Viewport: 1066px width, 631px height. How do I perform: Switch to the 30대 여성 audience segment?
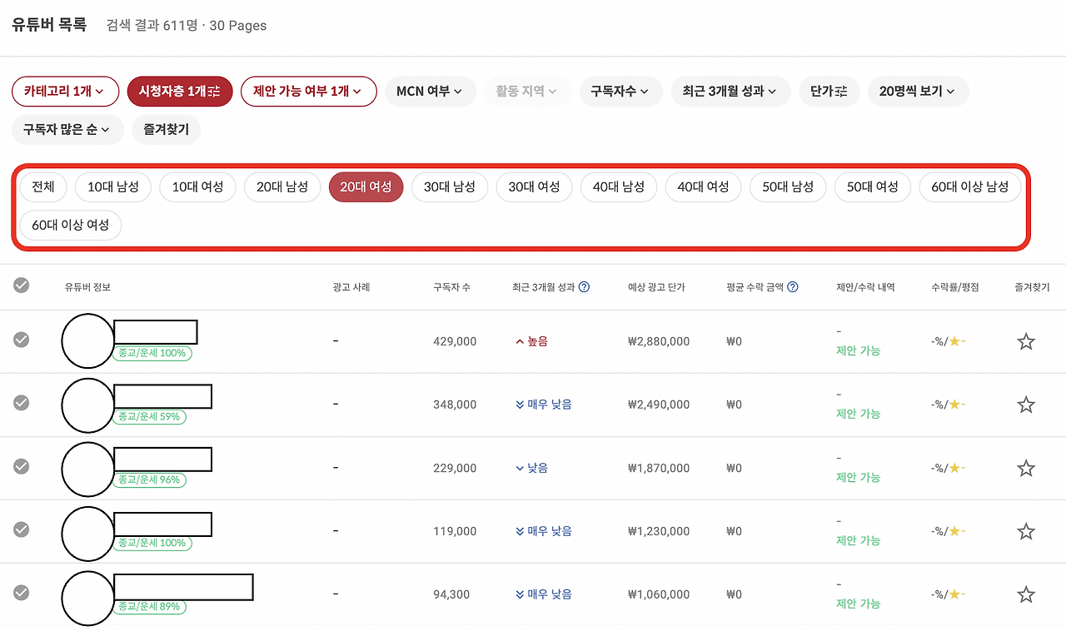point(534,186)
